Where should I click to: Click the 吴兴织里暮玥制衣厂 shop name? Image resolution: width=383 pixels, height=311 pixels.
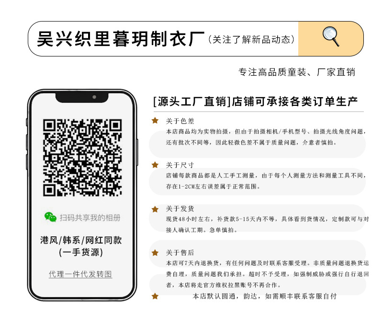[x=121, y=39]
